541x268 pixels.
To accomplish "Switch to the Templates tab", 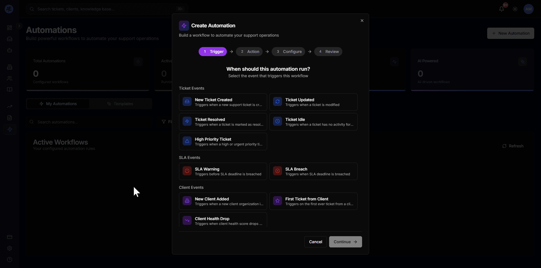I will pyautogui.click(x=120, y=104).
